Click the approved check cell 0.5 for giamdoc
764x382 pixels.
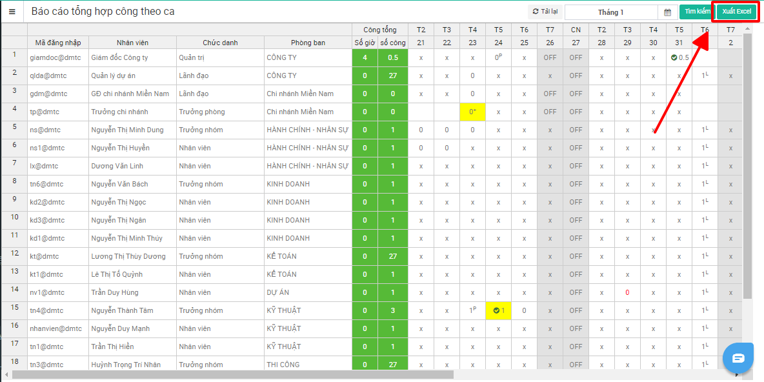click(x=679, y=57)
